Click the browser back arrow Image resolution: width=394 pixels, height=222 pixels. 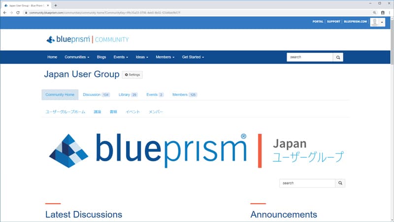[5, 13]
